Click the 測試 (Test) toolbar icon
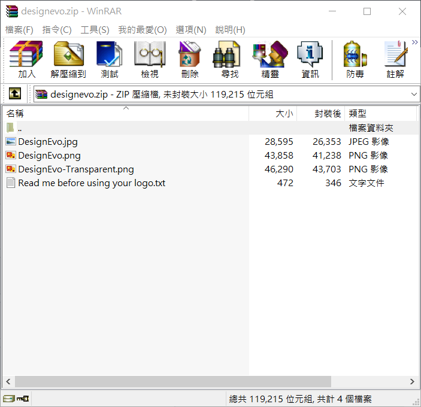Screen dimensions: 421x407 (109, 54)
